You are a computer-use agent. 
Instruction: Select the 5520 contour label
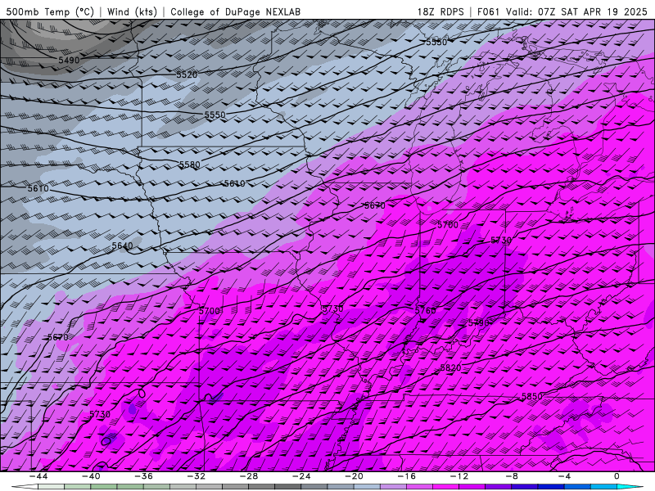[187, 74]
